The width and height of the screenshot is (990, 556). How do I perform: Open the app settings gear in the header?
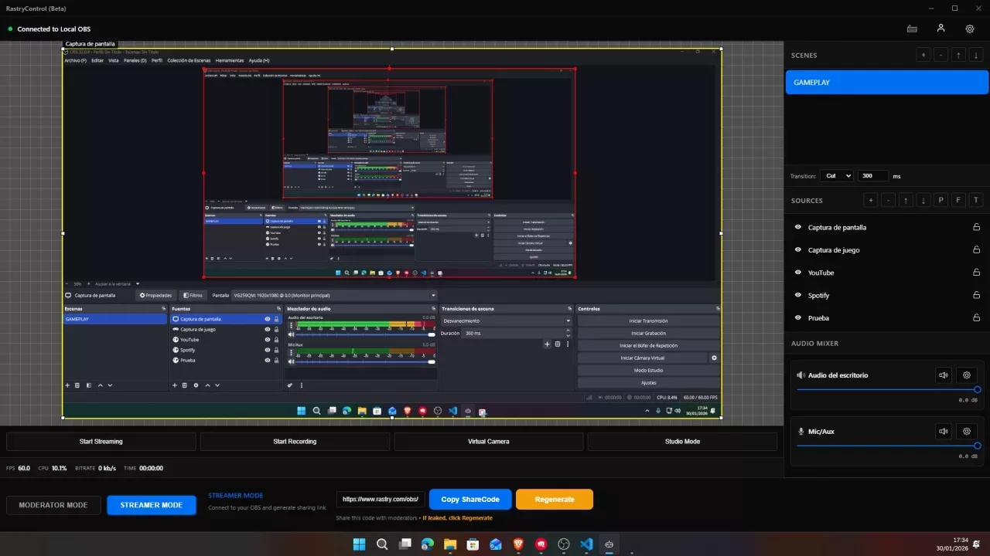tap(970, 29)
